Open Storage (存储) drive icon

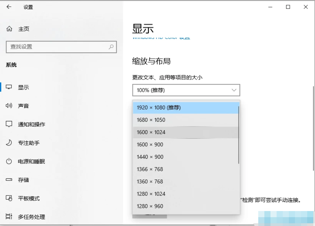tap(9, 180)
